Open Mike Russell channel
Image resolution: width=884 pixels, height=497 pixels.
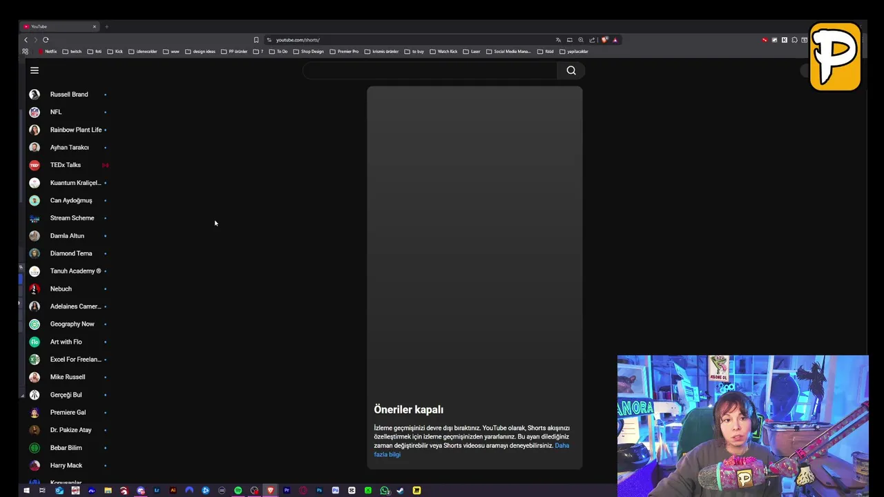point(68,377)
